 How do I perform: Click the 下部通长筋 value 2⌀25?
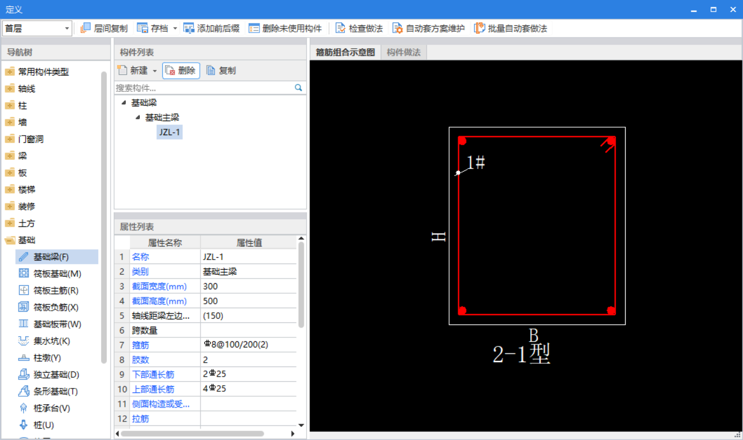(x=248, y=374)
